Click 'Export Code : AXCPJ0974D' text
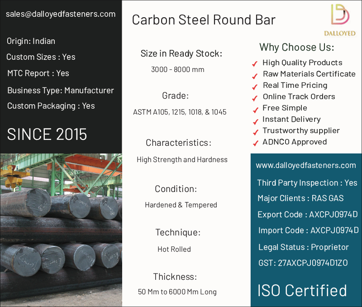 point(308,215)
